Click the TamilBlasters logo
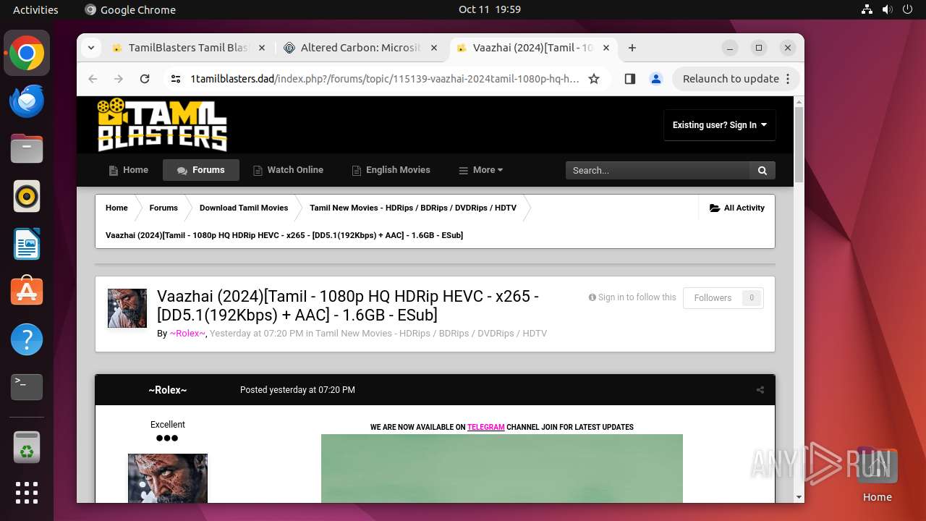This screenshot has width=926, height=521. pos(162,124)
